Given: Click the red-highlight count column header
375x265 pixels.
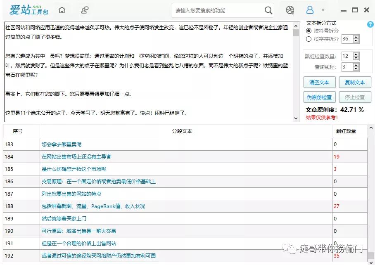Looking at the screenshot, I should tap(346, 131).
